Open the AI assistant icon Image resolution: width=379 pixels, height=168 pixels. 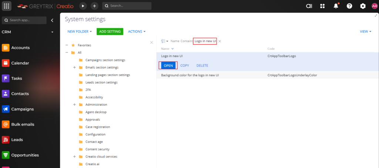point(309,6)
